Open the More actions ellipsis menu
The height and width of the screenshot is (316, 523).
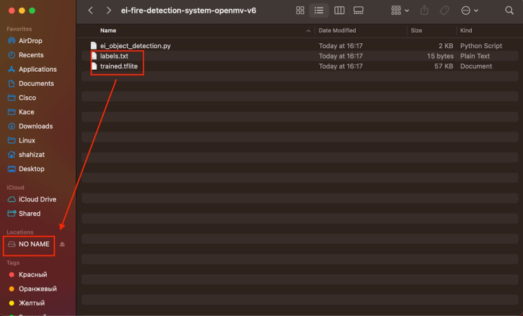point(470,10)
